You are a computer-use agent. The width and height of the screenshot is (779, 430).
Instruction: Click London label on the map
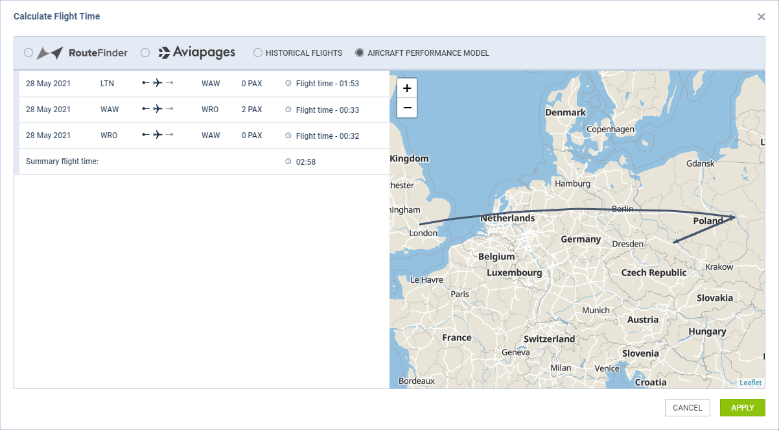[424, 233]
